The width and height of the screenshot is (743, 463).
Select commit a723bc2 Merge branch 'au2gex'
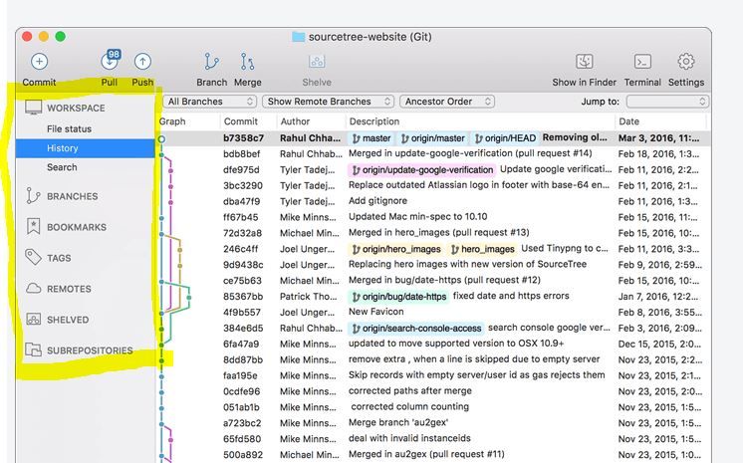432,423
